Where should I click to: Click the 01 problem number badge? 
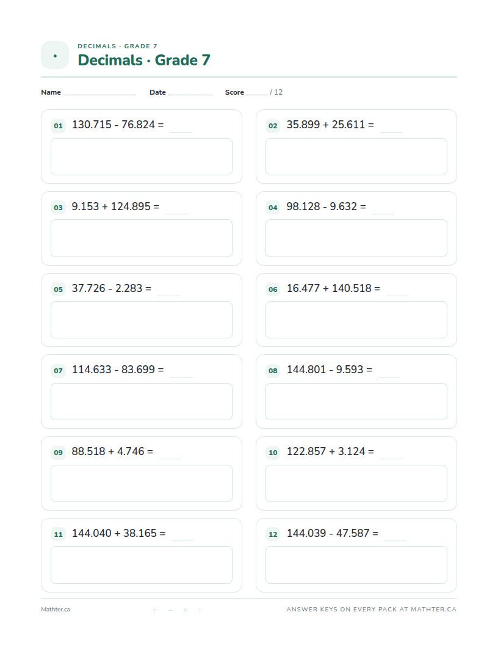[59, 125]
